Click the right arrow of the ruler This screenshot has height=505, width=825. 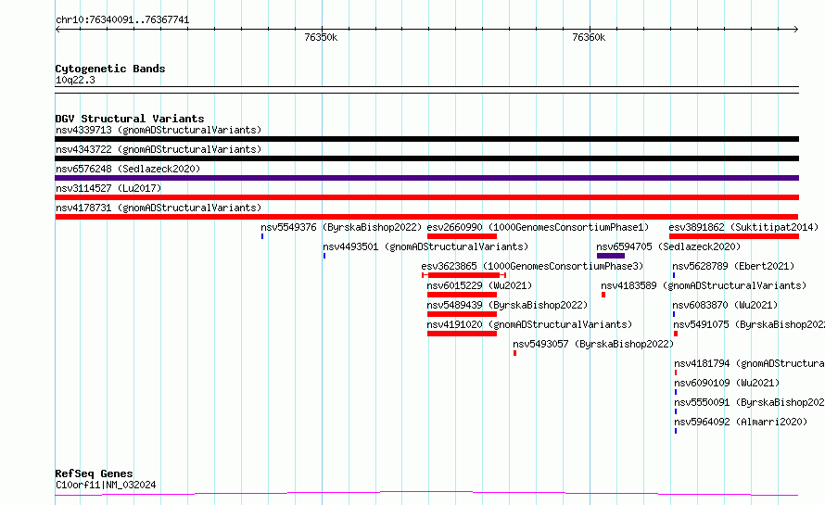click(796, 30)
